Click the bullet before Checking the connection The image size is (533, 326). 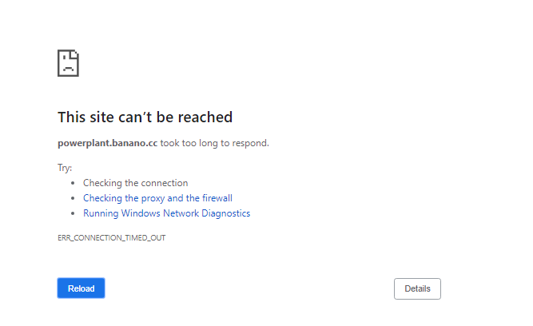click(73, 183)
